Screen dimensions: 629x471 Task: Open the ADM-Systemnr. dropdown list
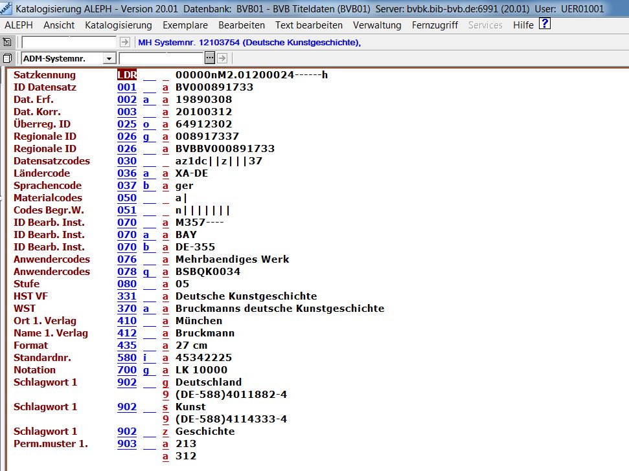[108, 59]
